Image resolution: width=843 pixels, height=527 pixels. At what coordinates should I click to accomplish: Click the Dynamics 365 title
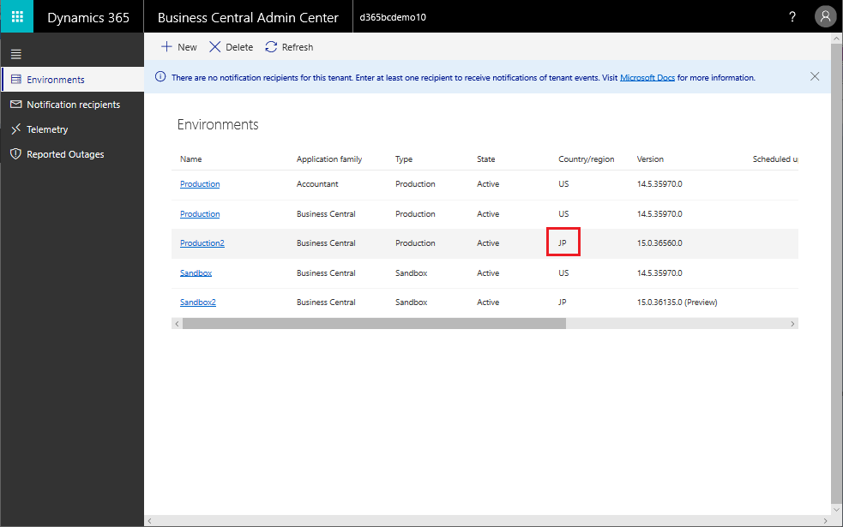(x=88, y=17)
